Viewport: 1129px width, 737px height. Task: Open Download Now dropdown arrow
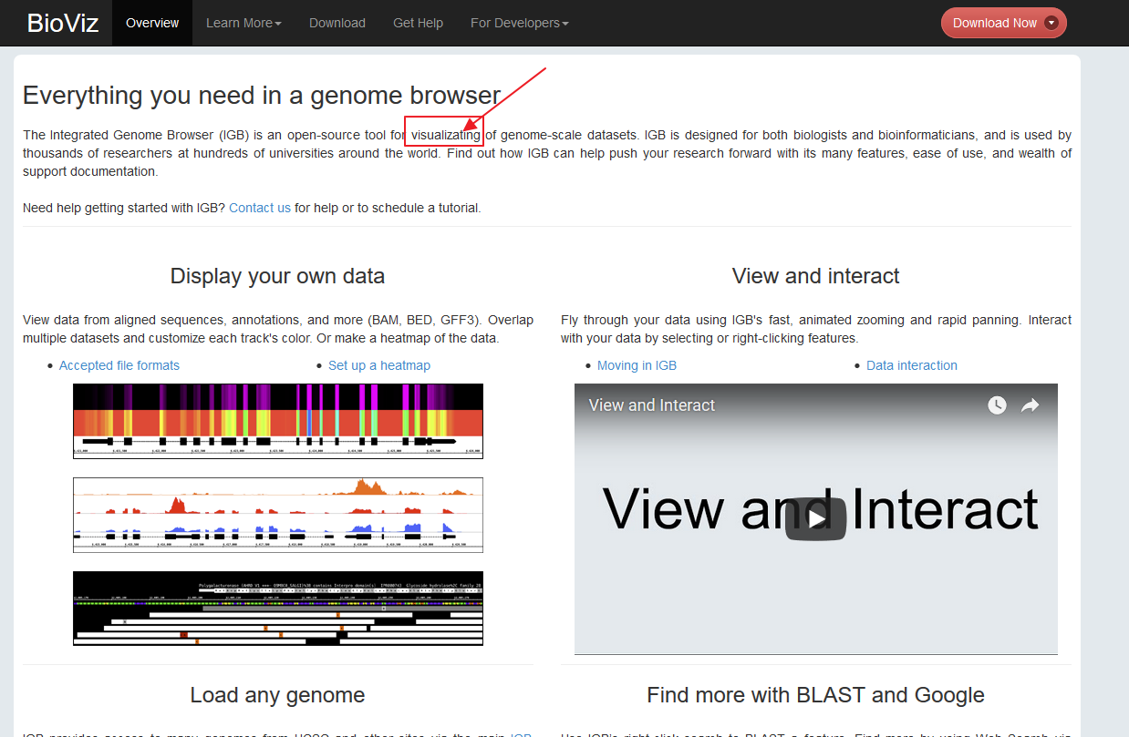coord(1051,23)
